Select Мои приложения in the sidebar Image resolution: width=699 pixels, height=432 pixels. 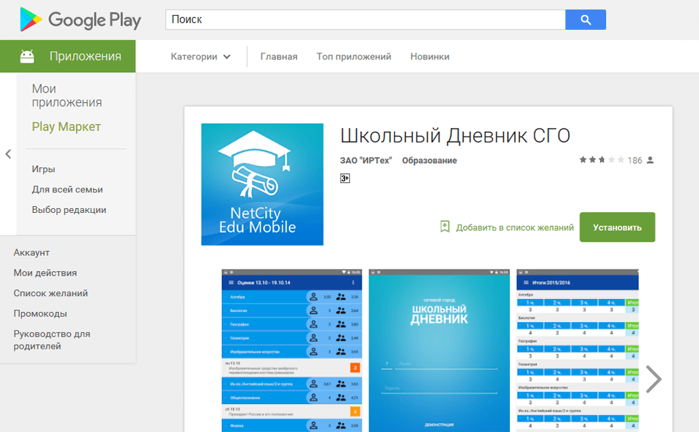pos(67,96)
